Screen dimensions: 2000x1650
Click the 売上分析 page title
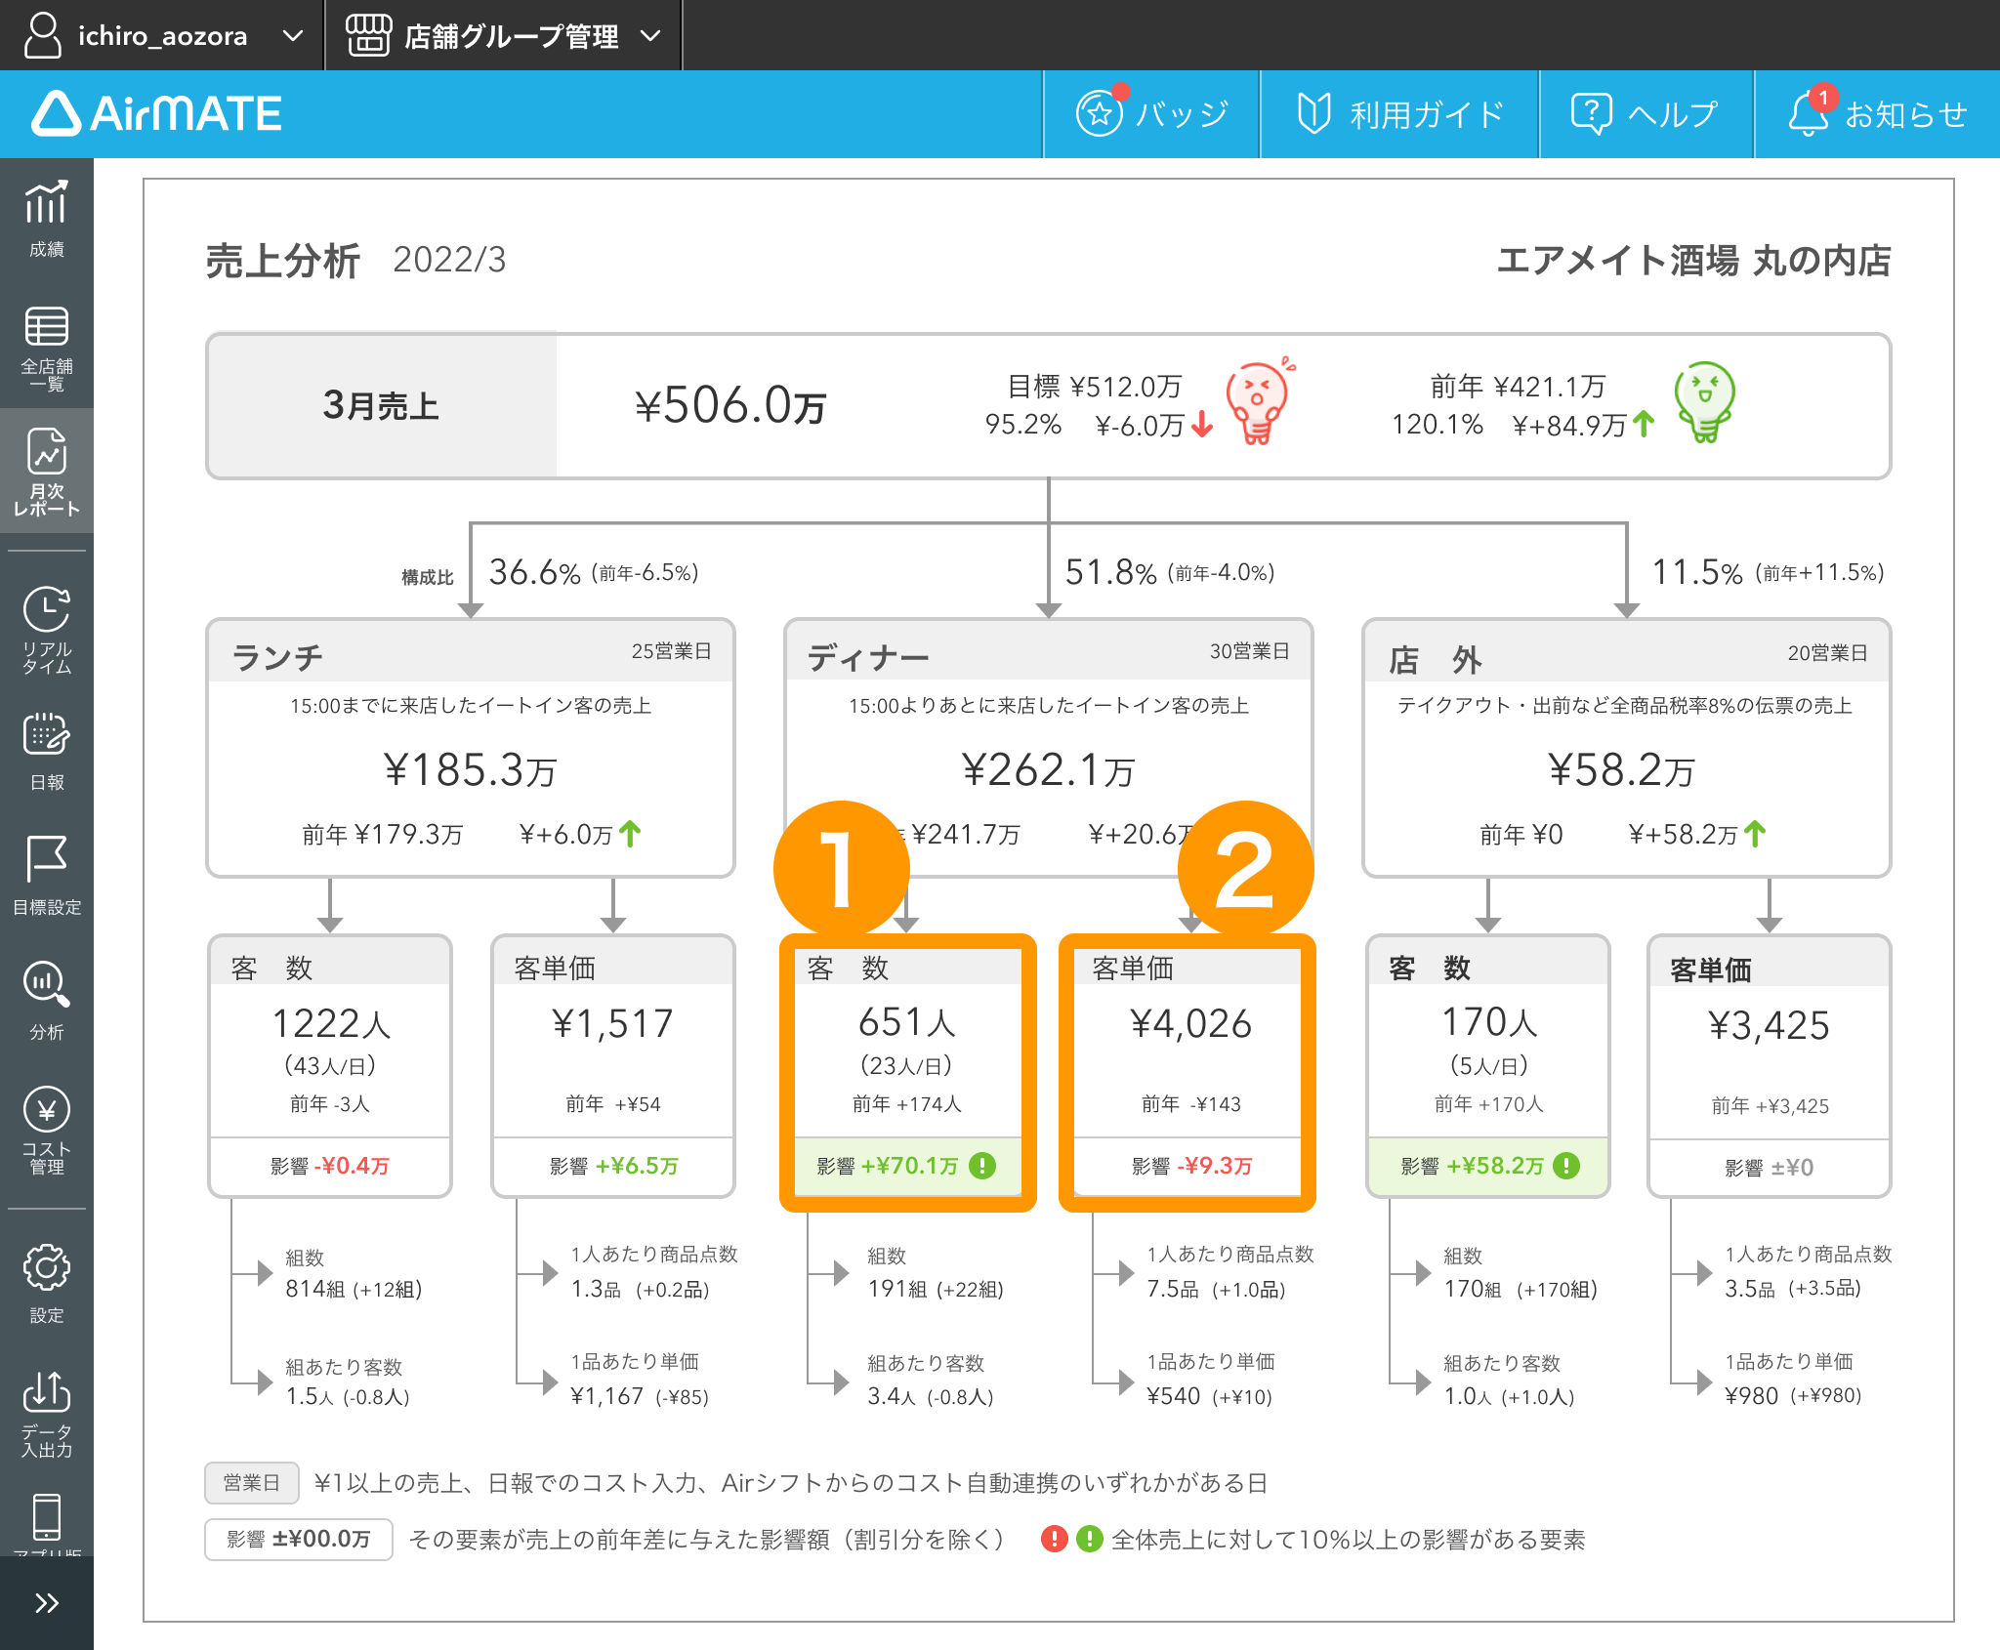[x=282, y=260]
